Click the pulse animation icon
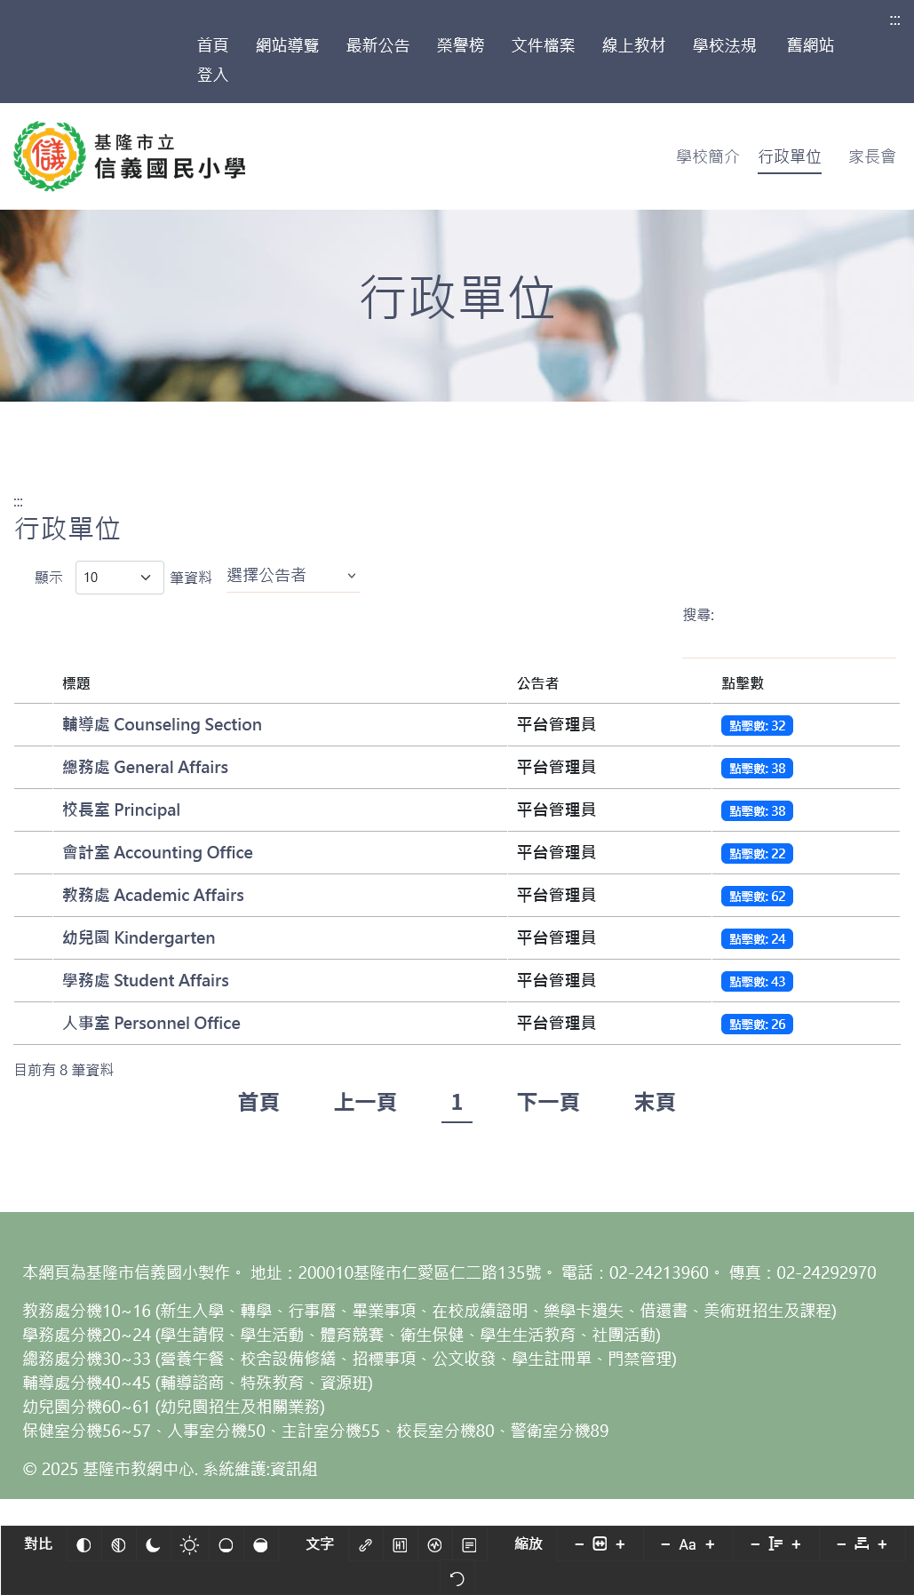914x1595 pixels. click(x=434, y=1545)
